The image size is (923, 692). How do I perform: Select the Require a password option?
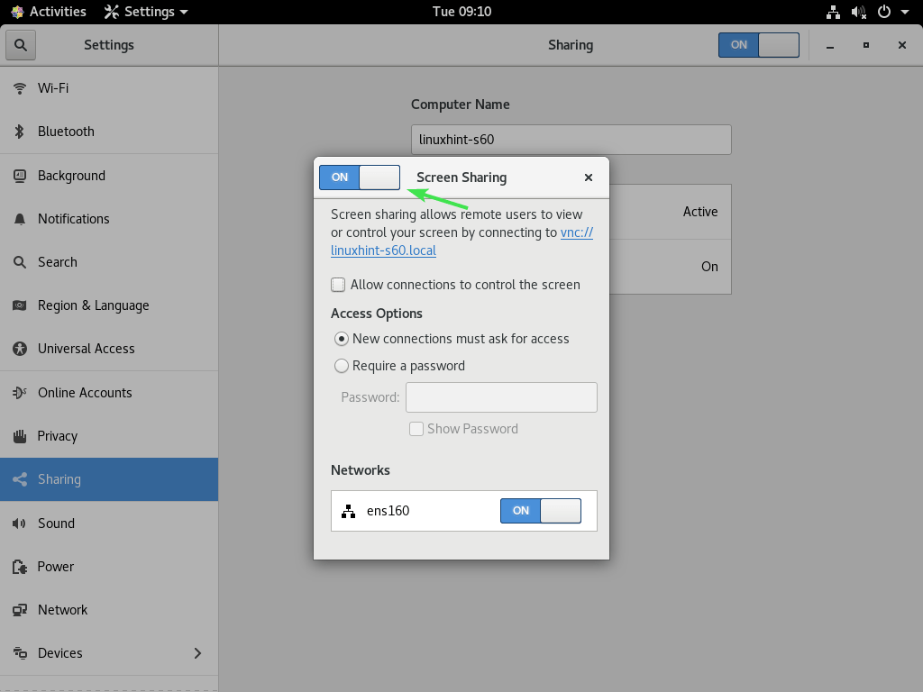[342, 366]
